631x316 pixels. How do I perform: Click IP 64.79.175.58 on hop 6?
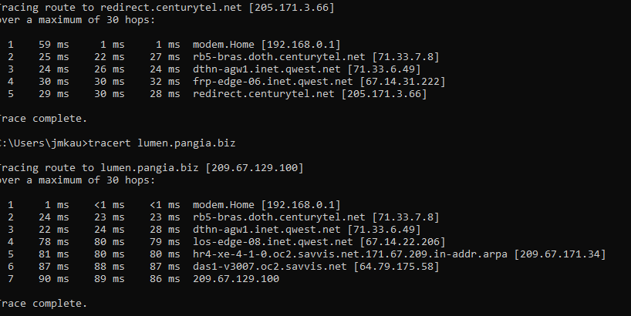click(396, 267)
